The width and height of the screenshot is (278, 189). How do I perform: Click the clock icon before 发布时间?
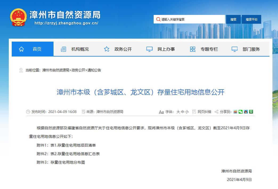(28, 112)
